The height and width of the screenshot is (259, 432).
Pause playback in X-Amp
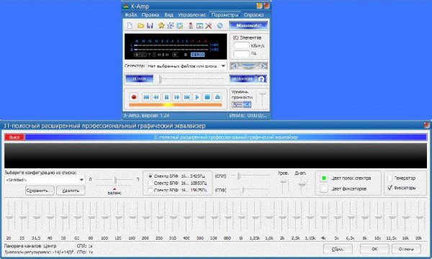click(166, 97)
